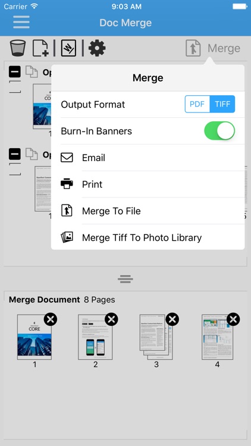Select page 3 thumbnail in merge document
Viewport: 251px width, 446px height.
(x=156, y=337)
